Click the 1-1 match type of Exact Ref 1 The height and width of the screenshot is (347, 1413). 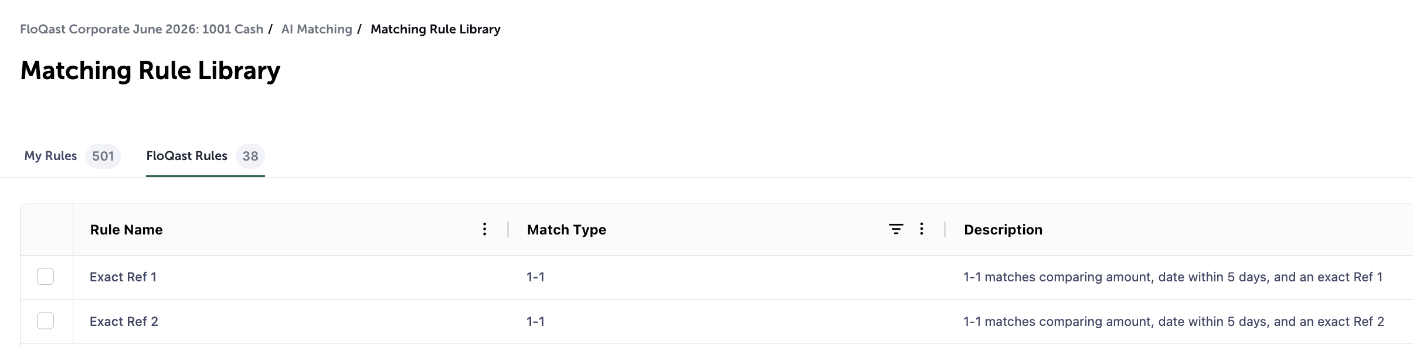point(535,277)
